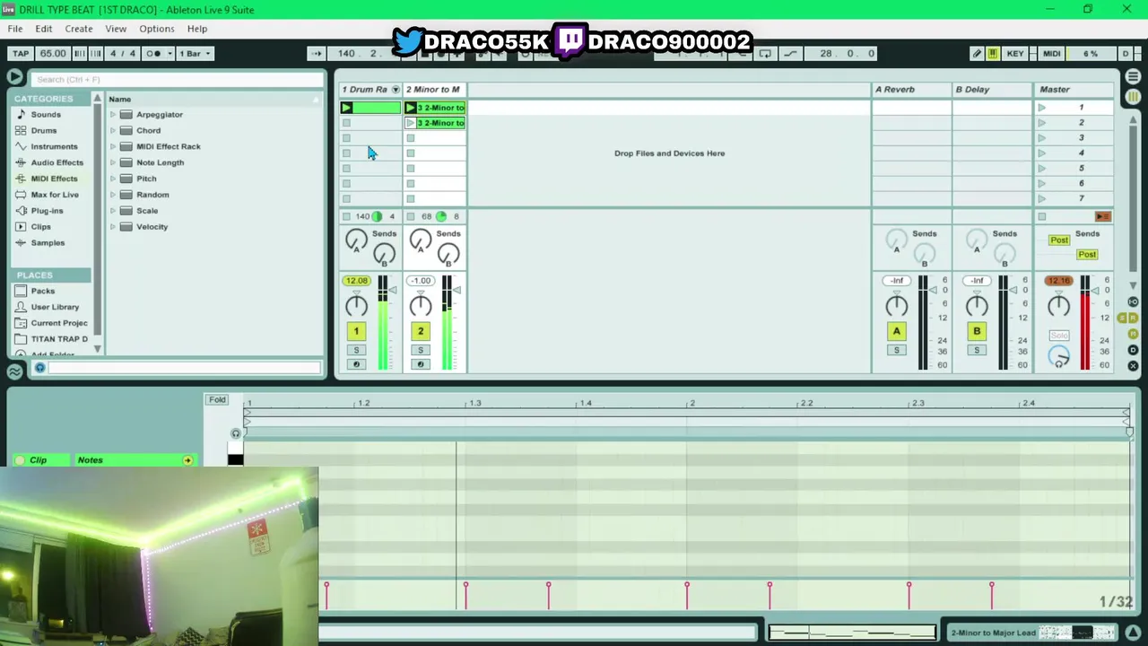The width and height of the screenshot is (1148, 646).
Task: Toggle return B activator
Action: coord(977,331)
